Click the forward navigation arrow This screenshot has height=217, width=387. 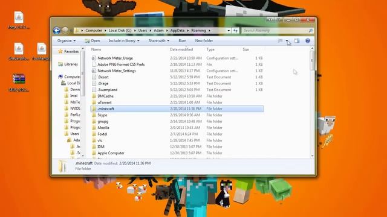coord(65,31)
